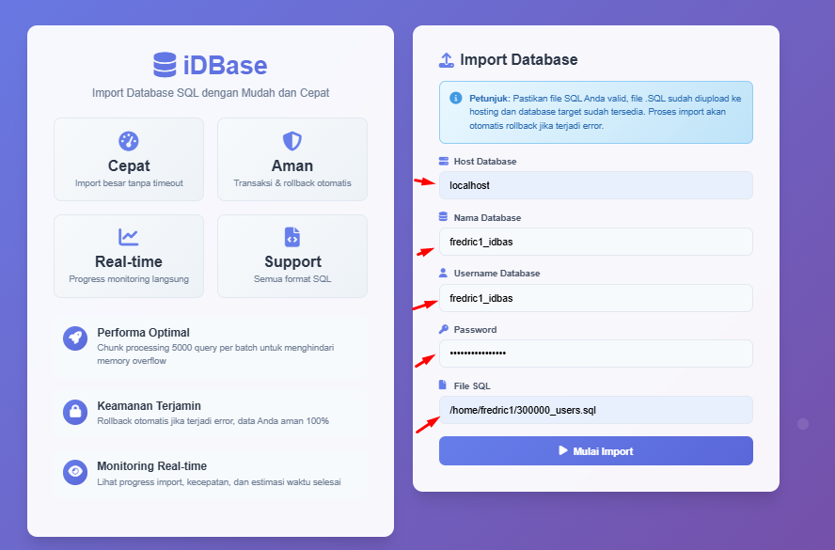
Task: Click the info icon in Petunjuk box
Action: pos(456,98)
